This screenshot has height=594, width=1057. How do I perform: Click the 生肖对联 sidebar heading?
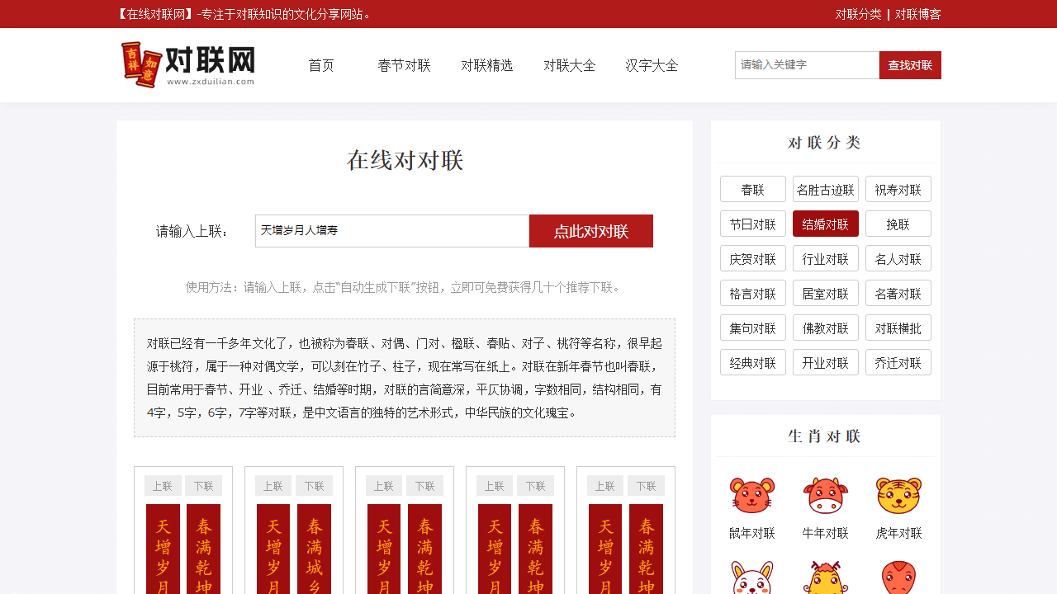tap(825, 436)
